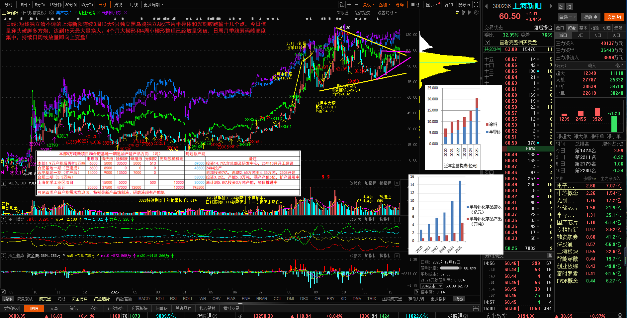Click the lock icon in the chart toolbar
This screenshot has width=627, height=318.
click(x=342, y=5)
